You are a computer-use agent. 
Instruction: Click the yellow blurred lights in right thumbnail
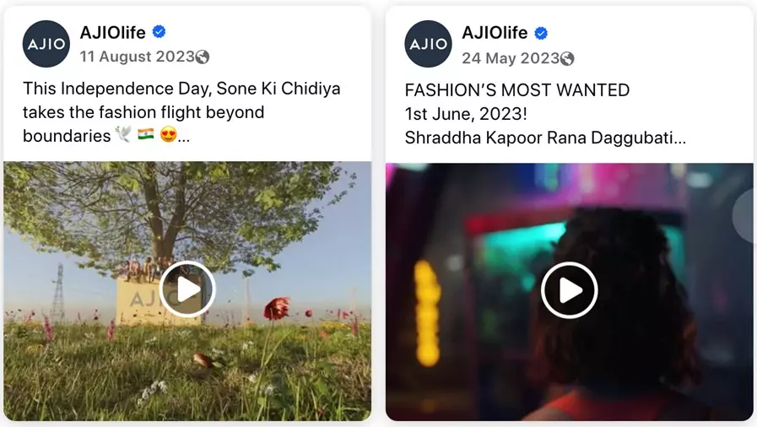pyautogui.click(x=427, y=312)
